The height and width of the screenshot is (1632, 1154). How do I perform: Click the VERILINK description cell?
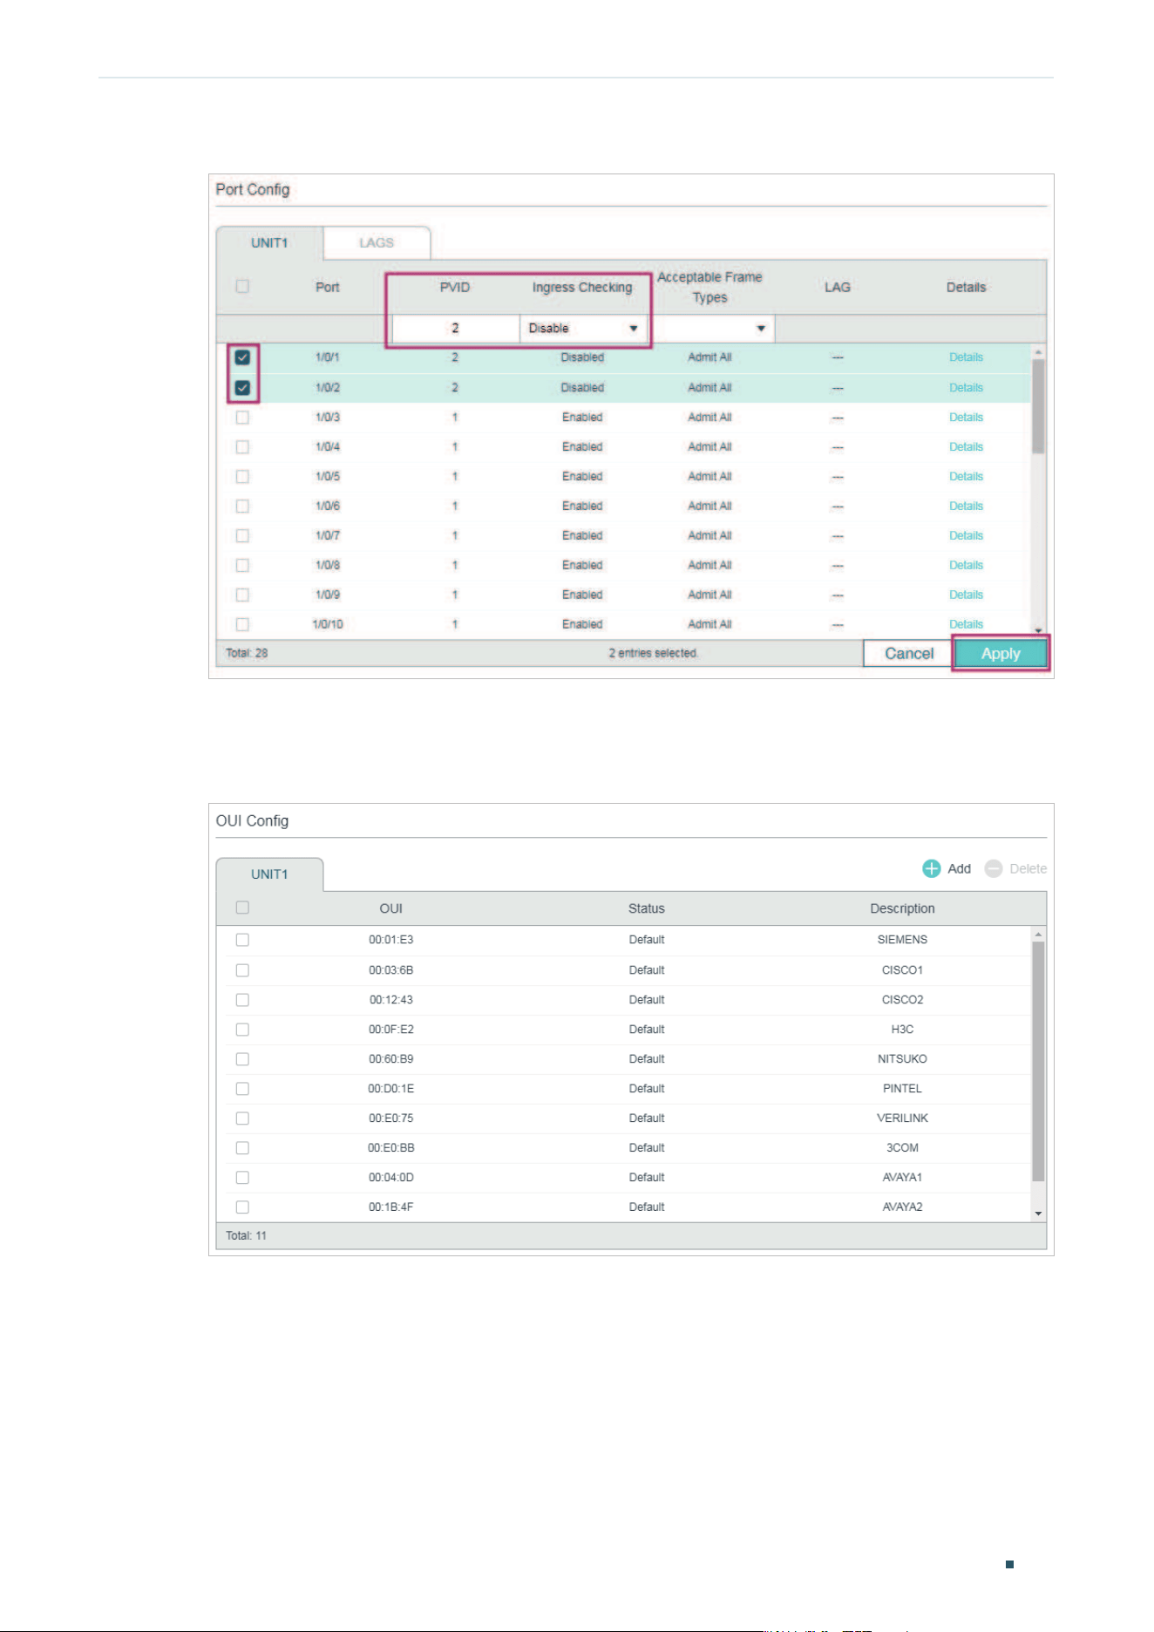click(902, 1119)
